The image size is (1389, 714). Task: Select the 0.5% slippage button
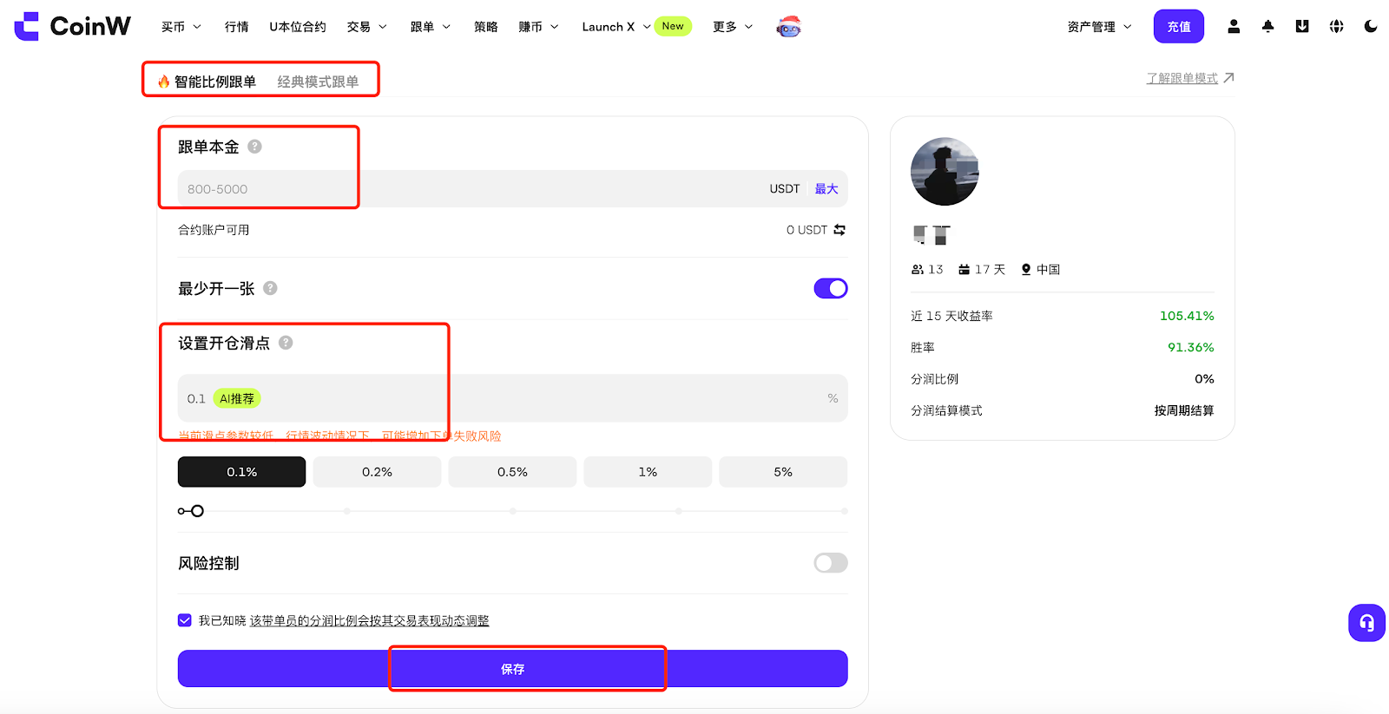click(x=512, y=472)
